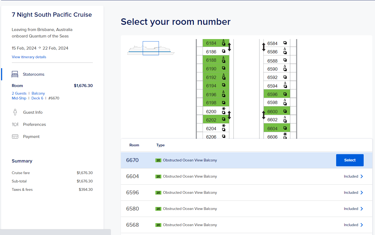
Task: Go to the Payment step
Action: tap(31, 137)
